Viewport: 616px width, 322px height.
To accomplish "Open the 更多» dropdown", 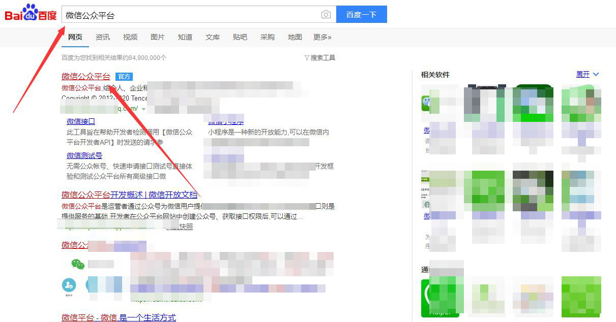I will point(322,37).
